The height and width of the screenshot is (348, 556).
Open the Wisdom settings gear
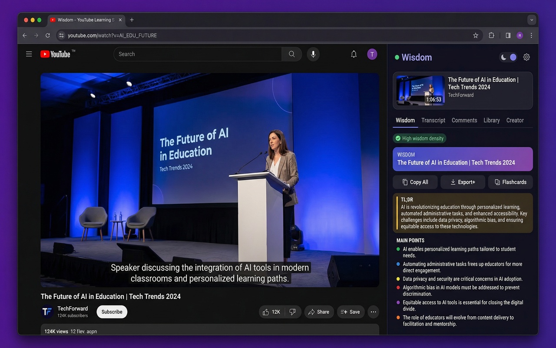pos(526,57)
